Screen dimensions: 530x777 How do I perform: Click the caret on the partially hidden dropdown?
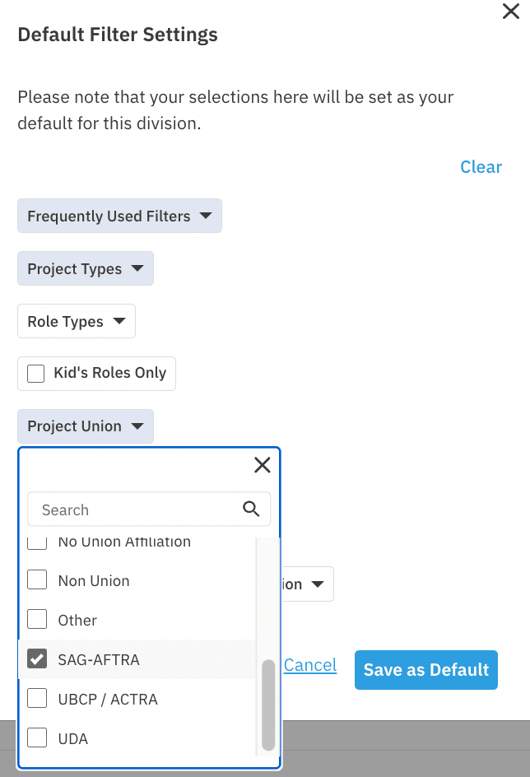(318, 584)
